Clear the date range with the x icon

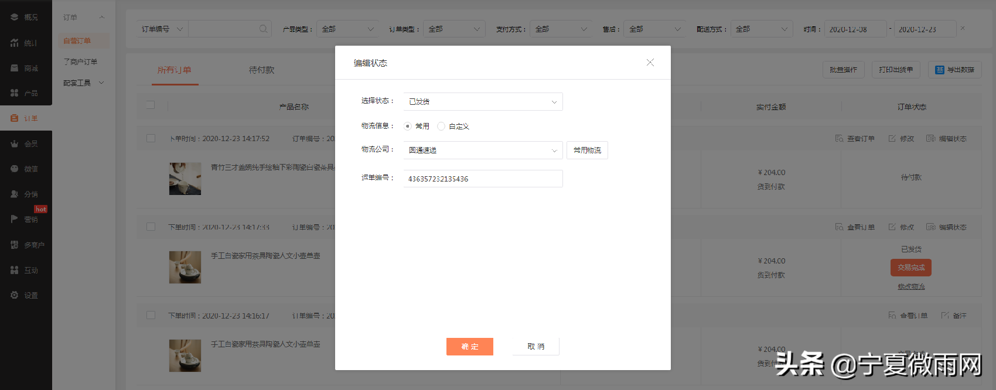tap(963, 28)
